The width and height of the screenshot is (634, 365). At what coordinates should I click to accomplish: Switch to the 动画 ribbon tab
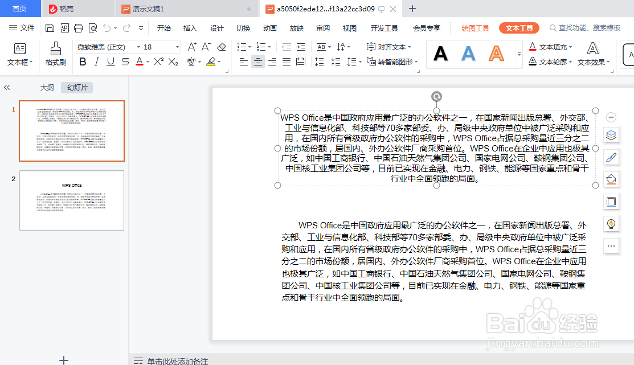click(x=269, y=28)
